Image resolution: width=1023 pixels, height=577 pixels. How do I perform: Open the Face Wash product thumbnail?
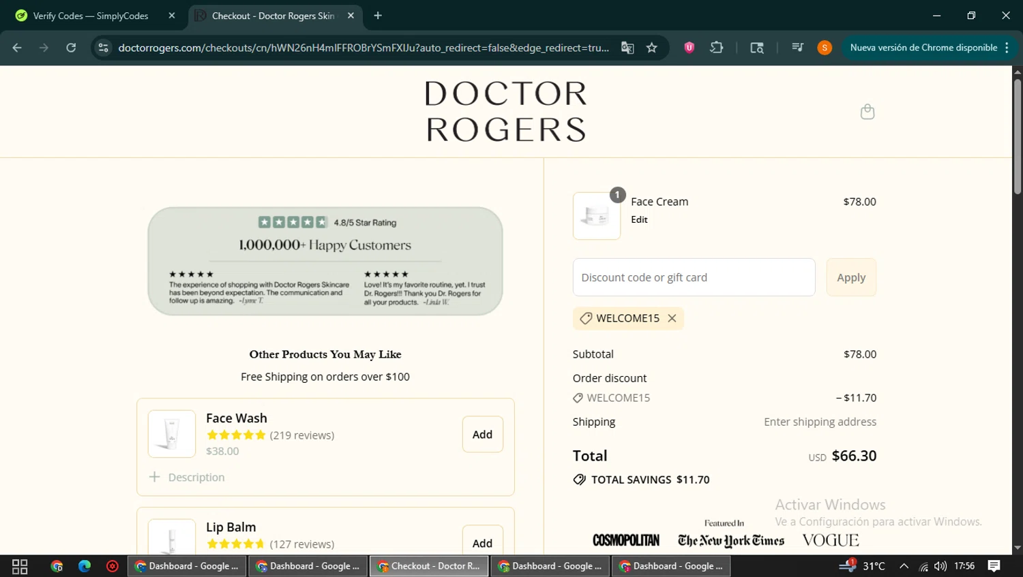point(172,434)
